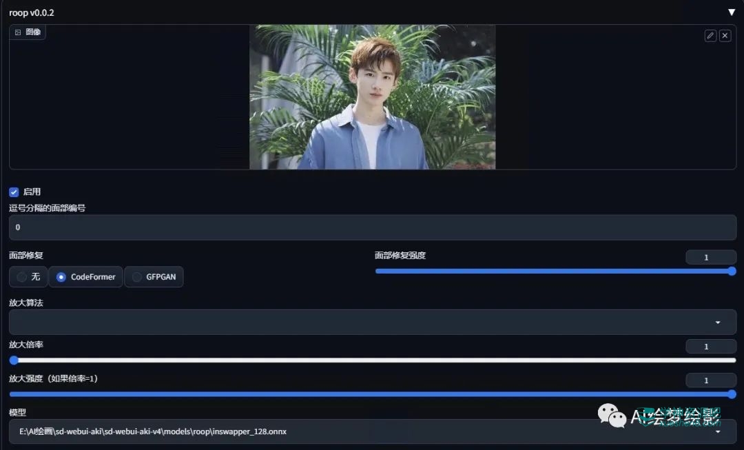Collapse the roop panel with the triangle arrow
The width and height of the screenshot is (744, 450).
(x=732, y=12)
